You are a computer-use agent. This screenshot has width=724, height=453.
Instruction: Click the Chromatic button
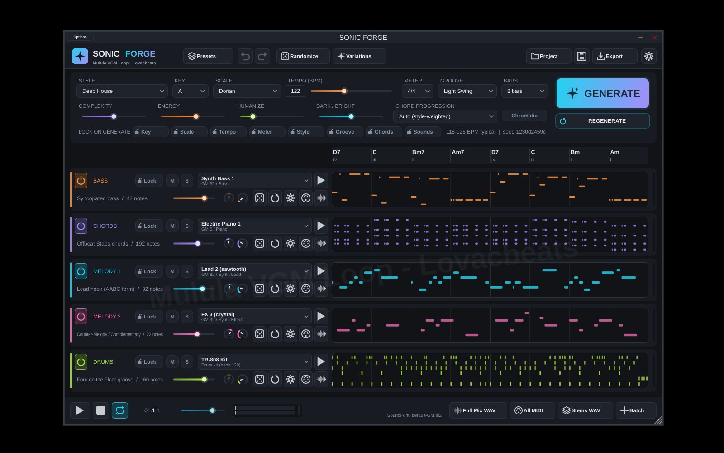(524, 116)
